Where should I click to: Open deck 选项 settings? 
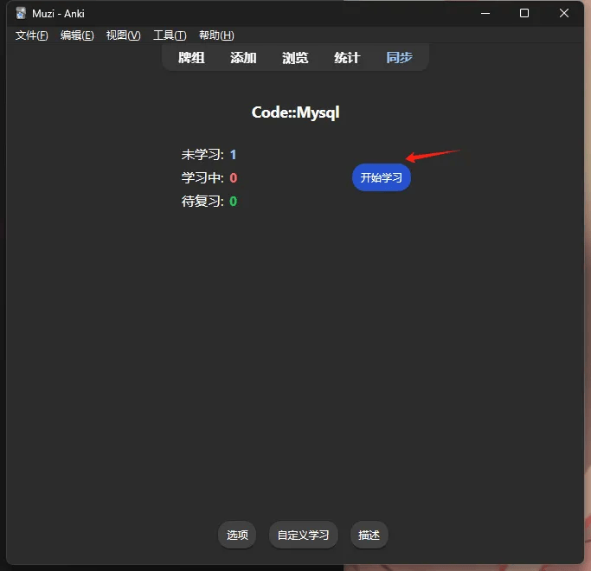237,535
